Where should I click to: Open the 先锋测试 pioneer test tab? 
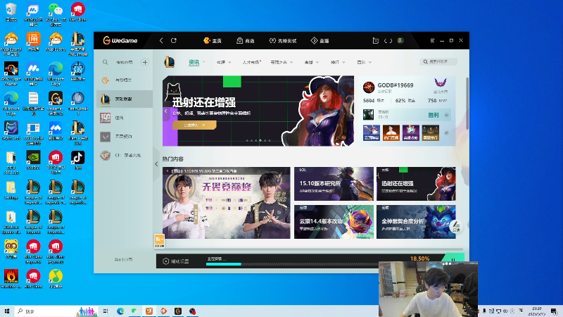coord(283,41)
